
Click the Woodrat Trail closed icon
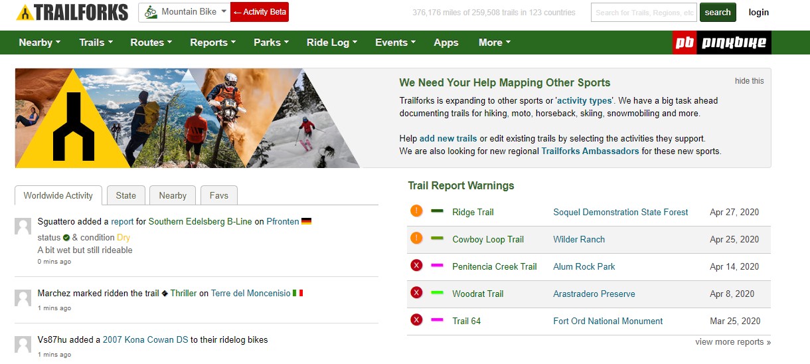[x=416, y=293]
